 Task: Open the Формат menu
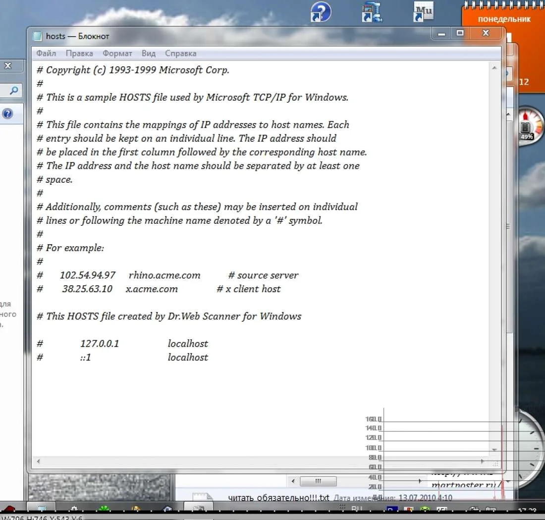[x=117, y=53]
